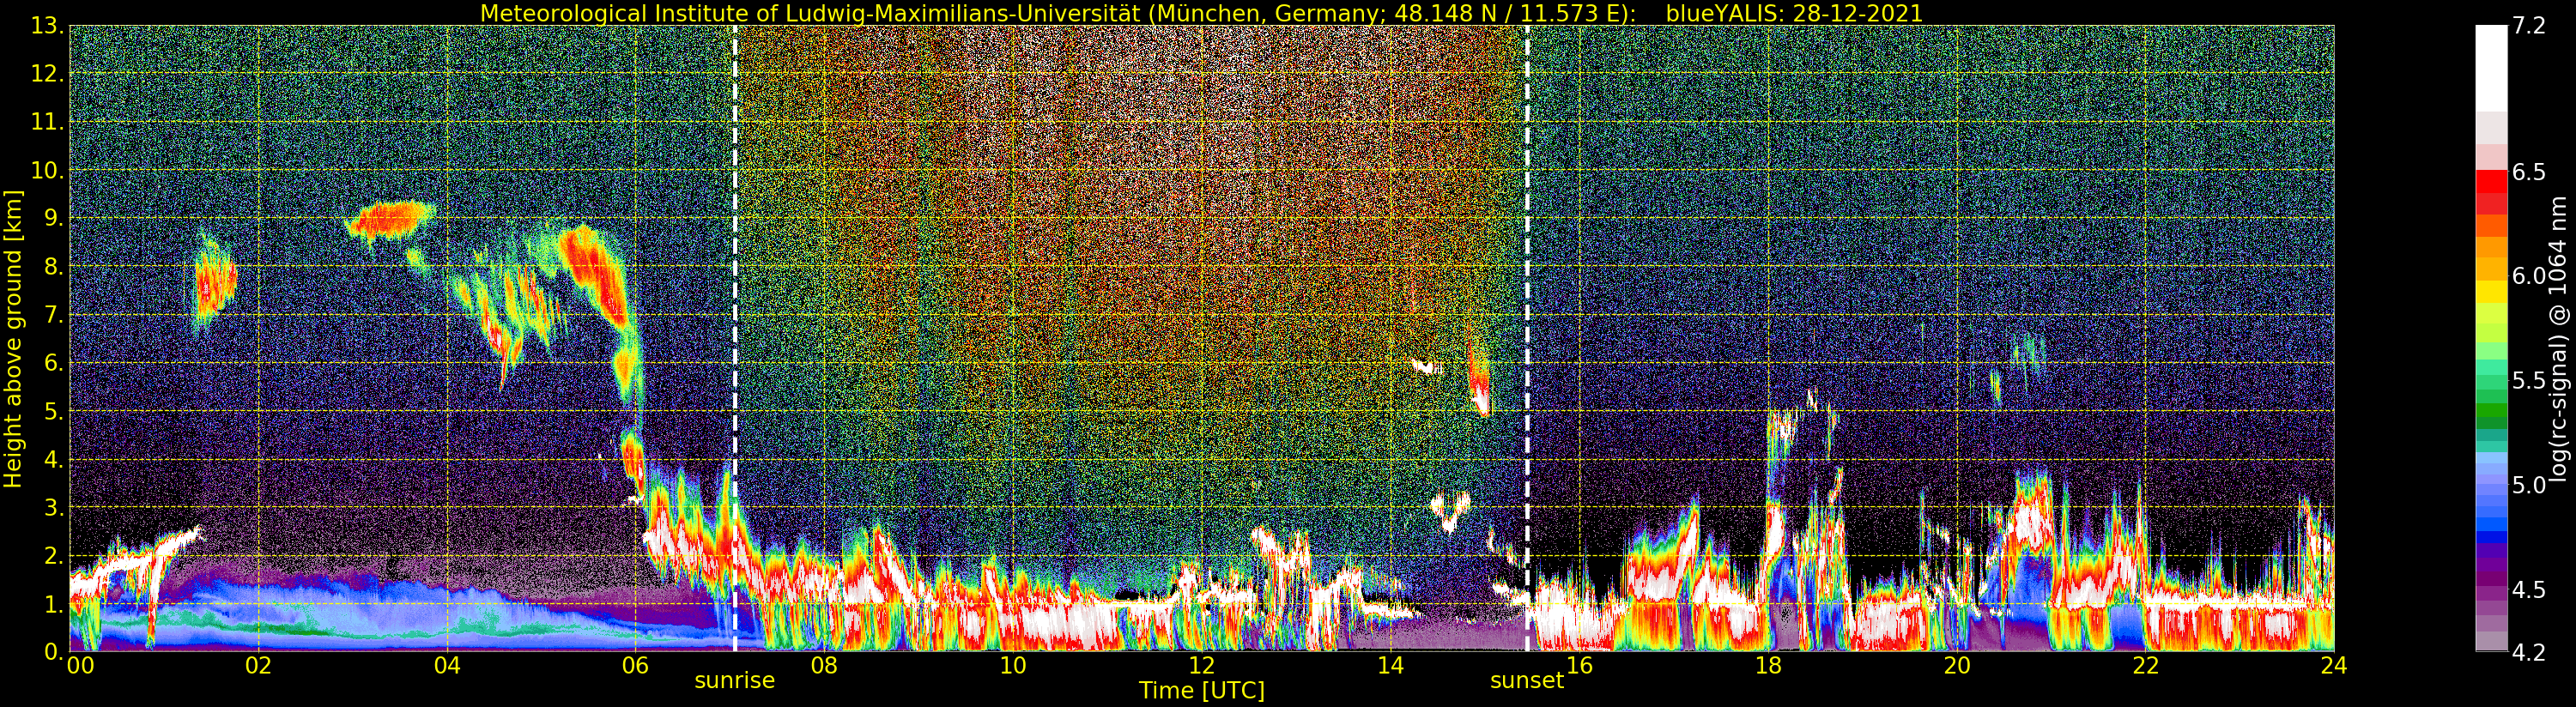Click the cloud near 8 km around 01:30 UTC
This screenshot has height=707, width=2576.
214,284
